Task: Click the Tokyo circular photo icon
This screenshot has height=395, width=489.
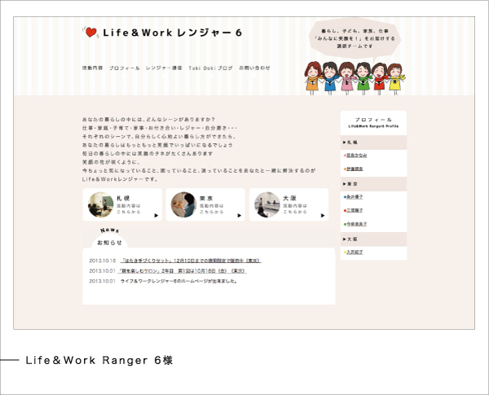Action: pos(183,204)
